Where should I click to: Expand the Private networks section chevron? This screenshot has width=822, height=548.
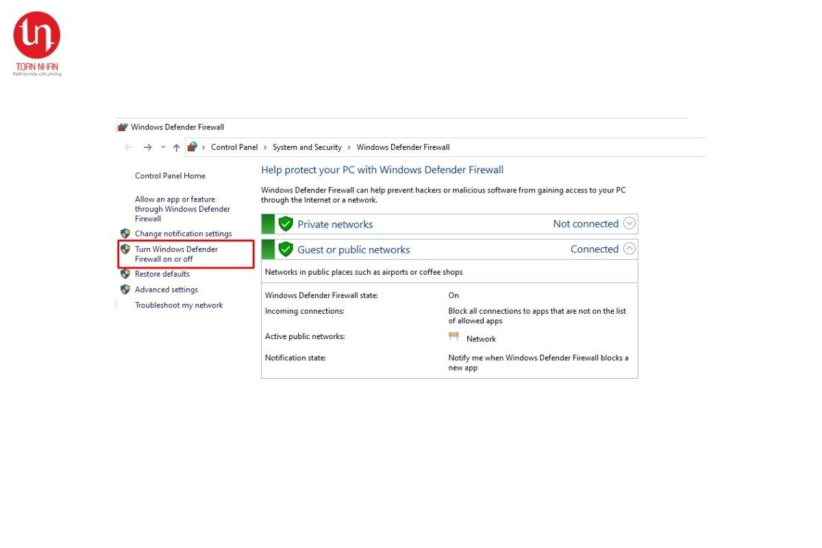click(630, 223)
